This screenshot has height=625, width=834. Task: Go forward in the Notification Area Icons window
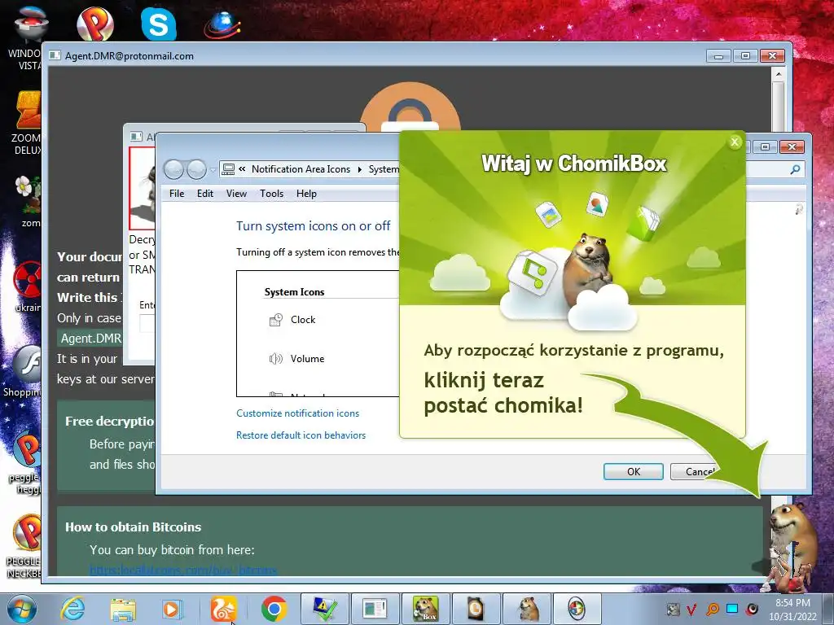tap(197, 169)
